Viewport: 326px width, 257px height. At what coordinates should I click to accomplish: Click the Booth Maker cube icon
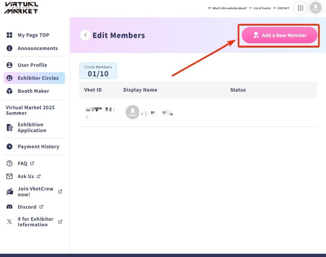point(10,91)
